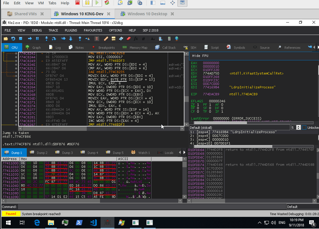
Task: Switch to the Breakpoints tab
Action: (x=103, y=48)
